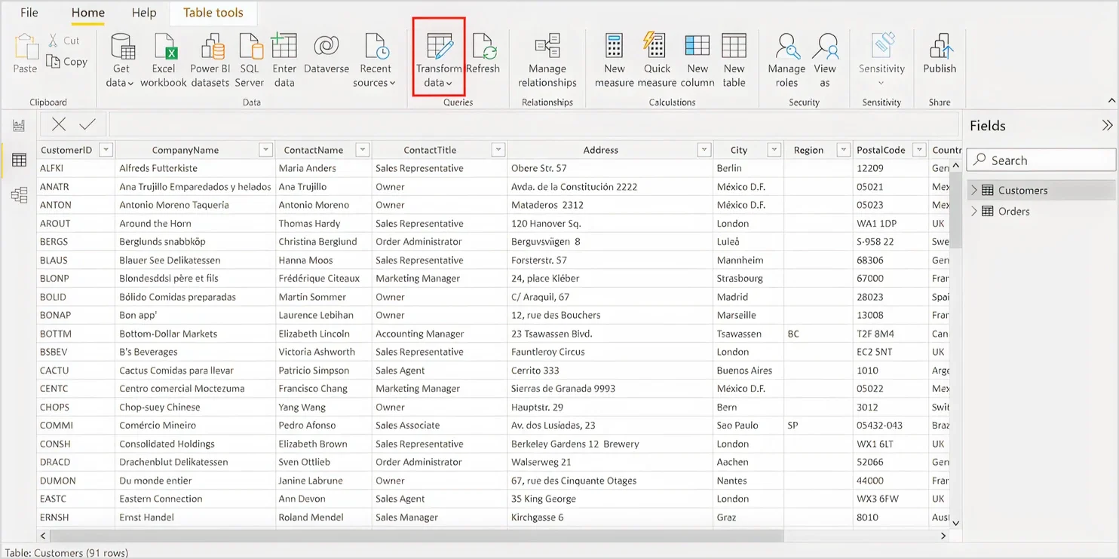Switch to the Table tools tab
Screen dimensions: 1119x559
(x=213, y=13)
